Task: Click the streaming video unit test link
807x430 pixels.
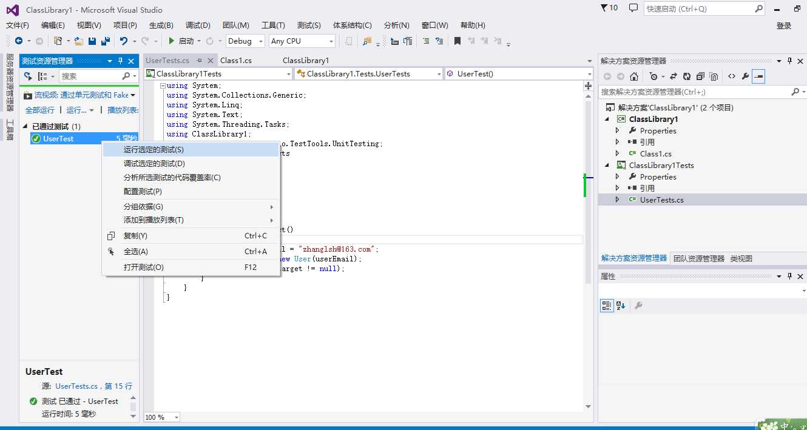Action: tap(82, 95)
